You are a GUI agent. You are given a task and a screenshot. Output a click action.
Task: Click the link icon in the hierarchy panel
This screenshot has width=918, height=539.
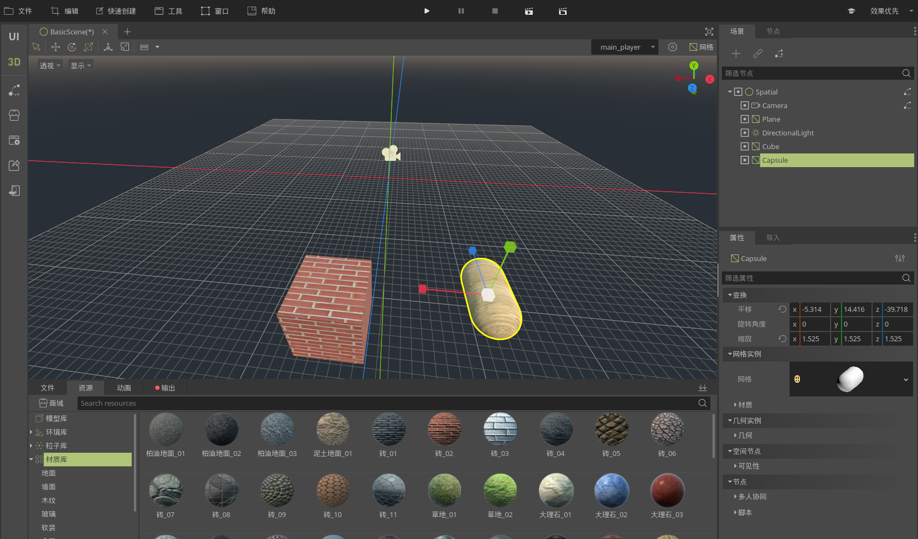click(x=758, y=54)
